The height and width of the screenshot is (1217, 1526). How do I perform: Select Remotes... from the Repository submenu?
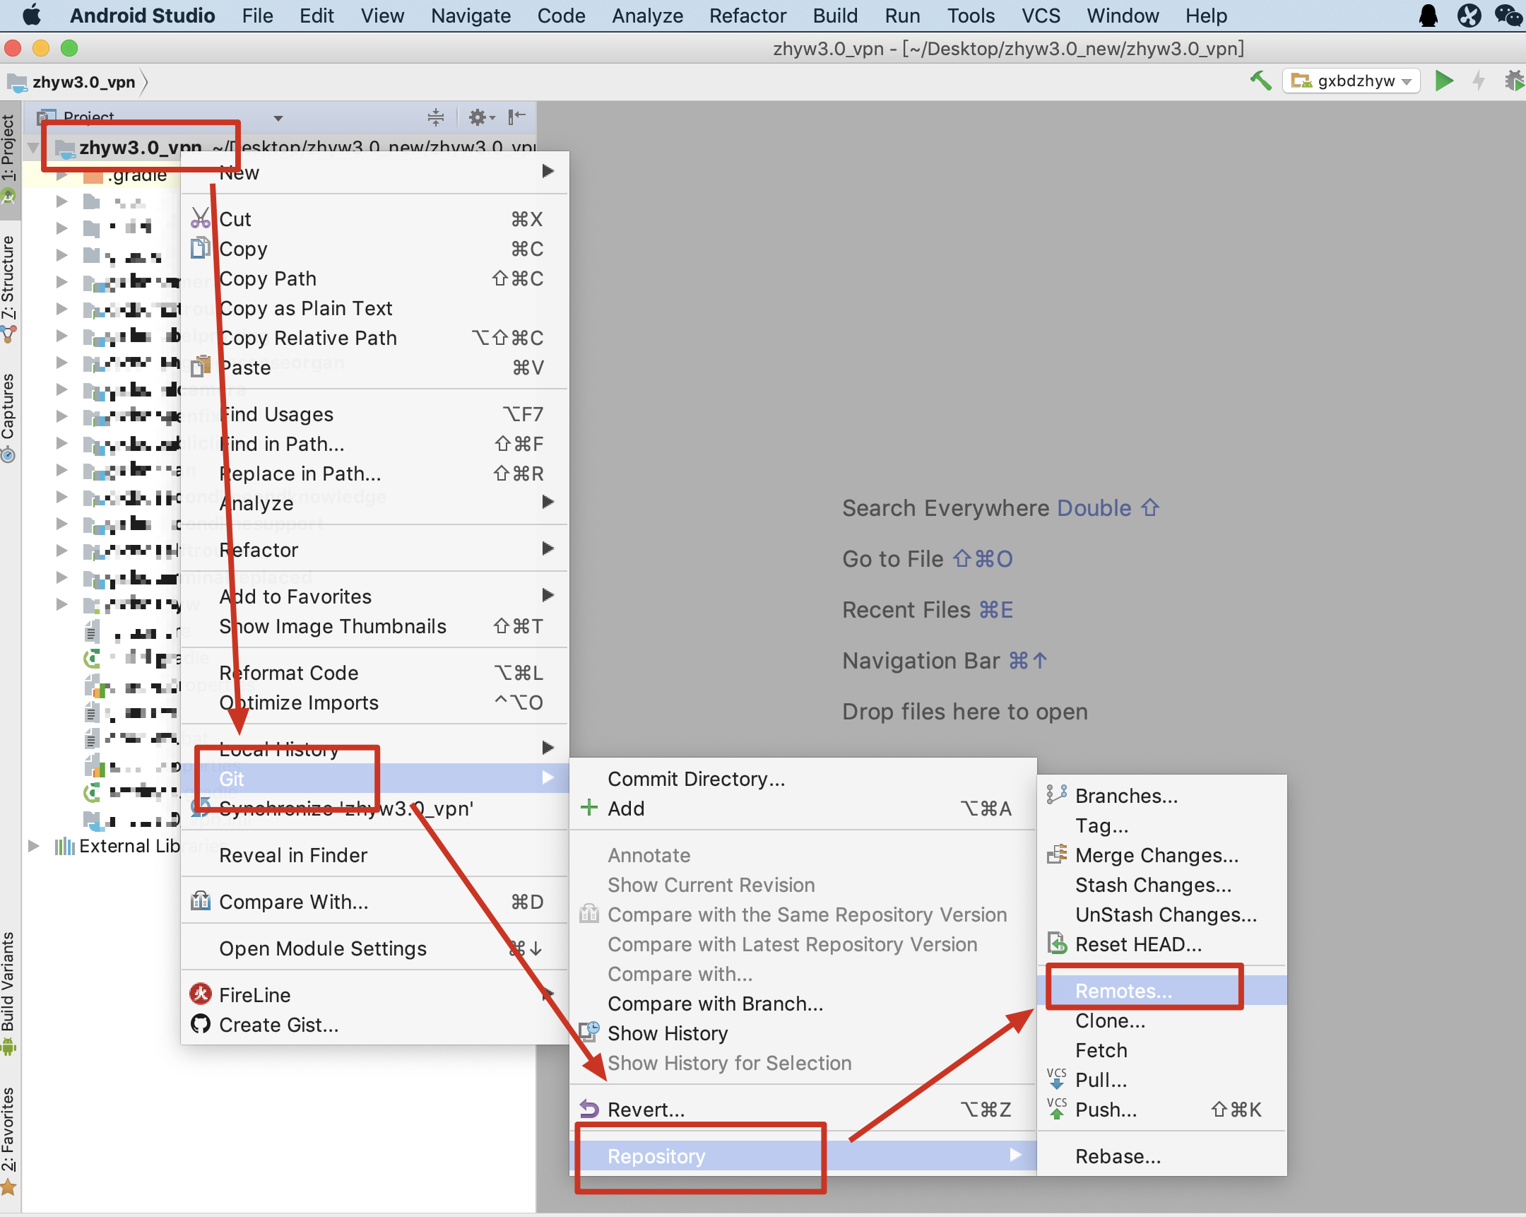point(1125,990)
